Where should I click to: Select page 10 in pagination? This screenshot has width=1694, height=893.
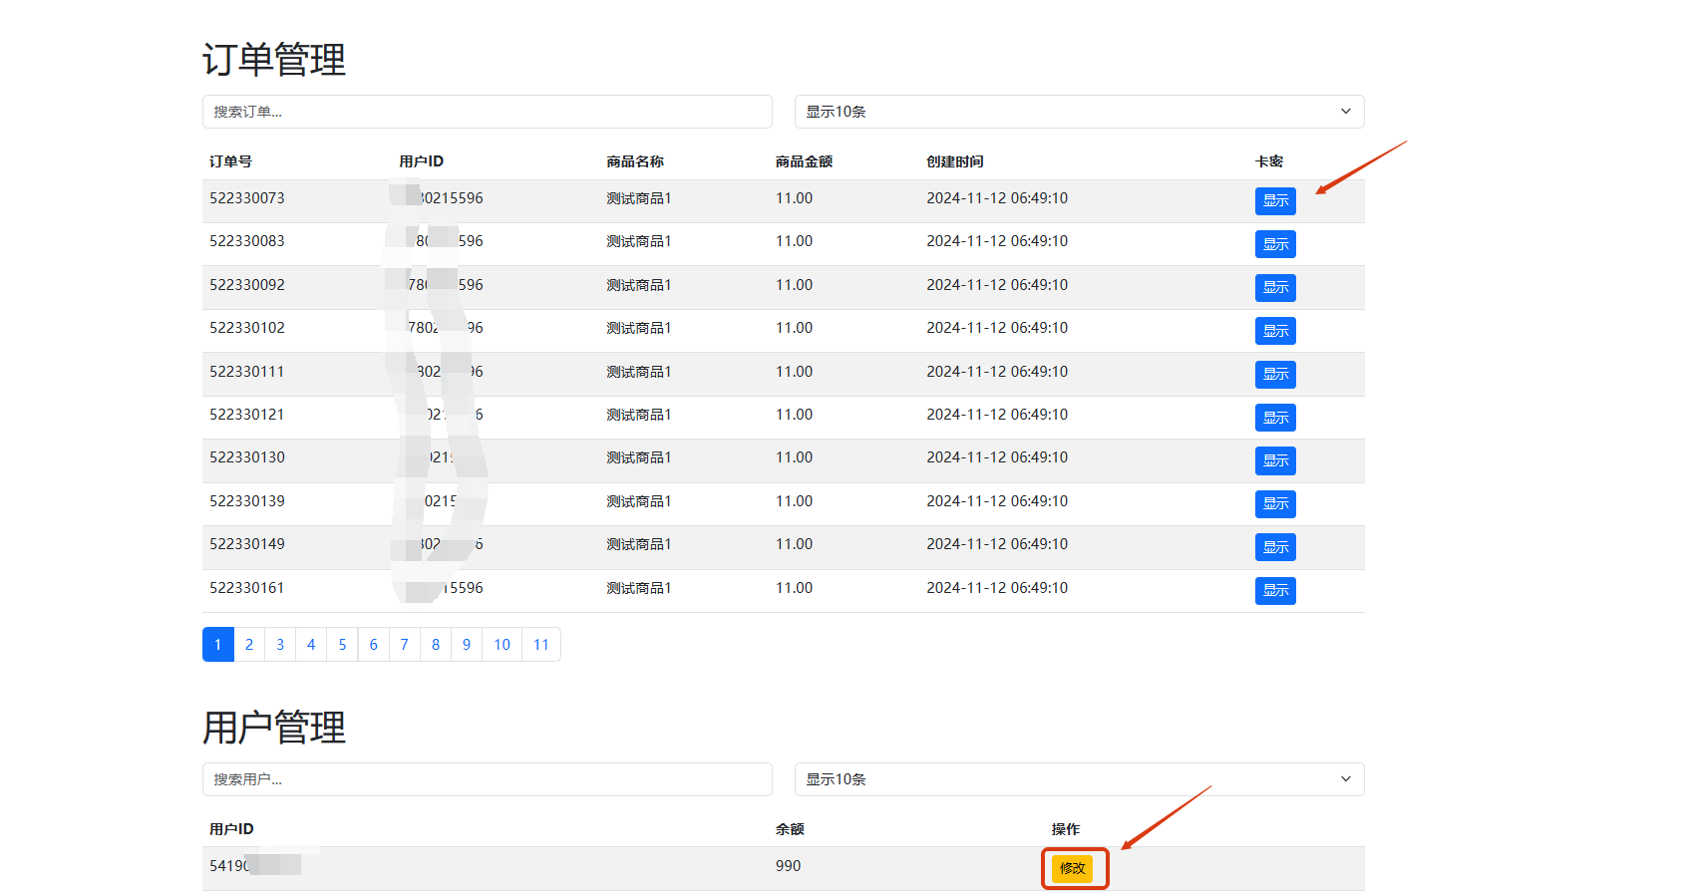[502, 645]
